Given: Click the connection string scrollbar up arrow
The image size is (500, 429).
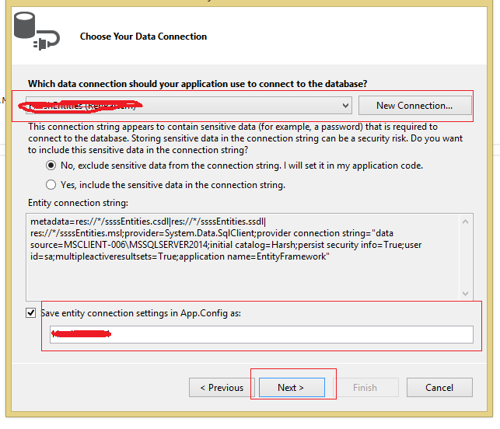Looking at the screenshot, I should pyautogui.click(x=466, y=221).
